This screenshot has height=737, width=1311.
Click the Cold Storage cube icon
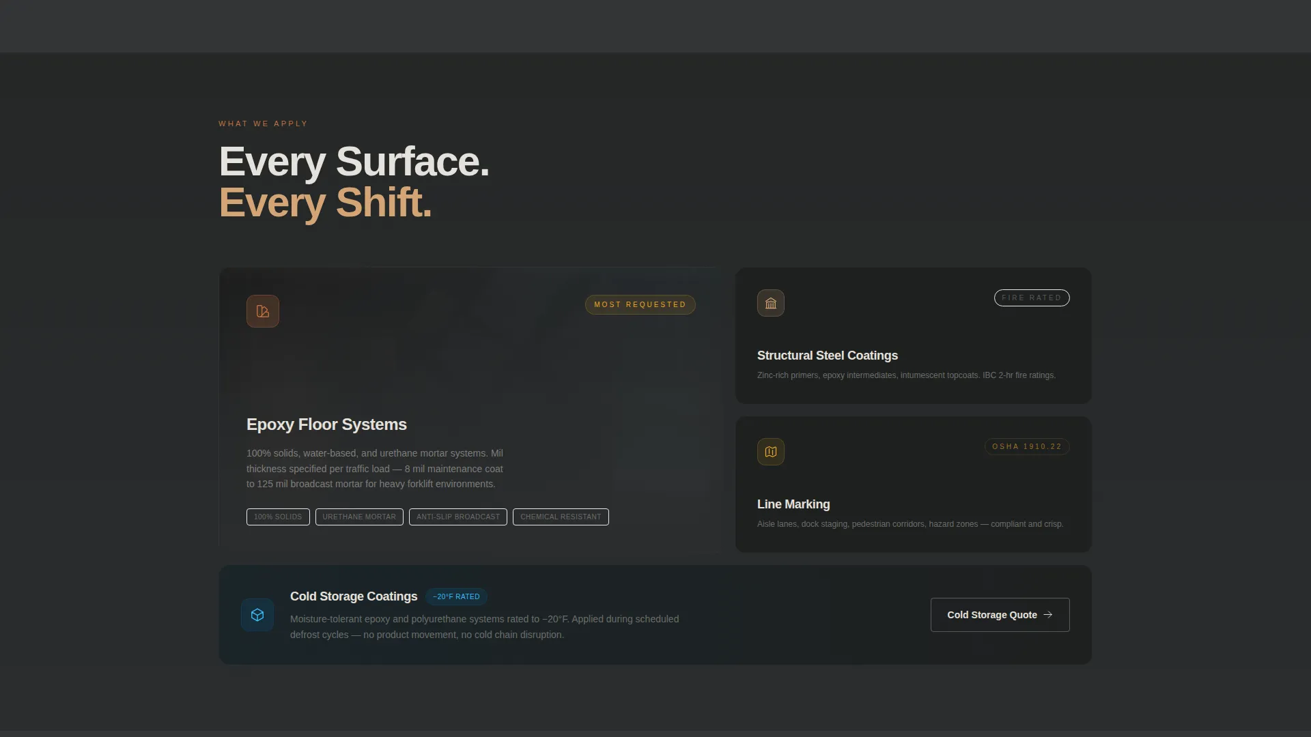[257, 615]
